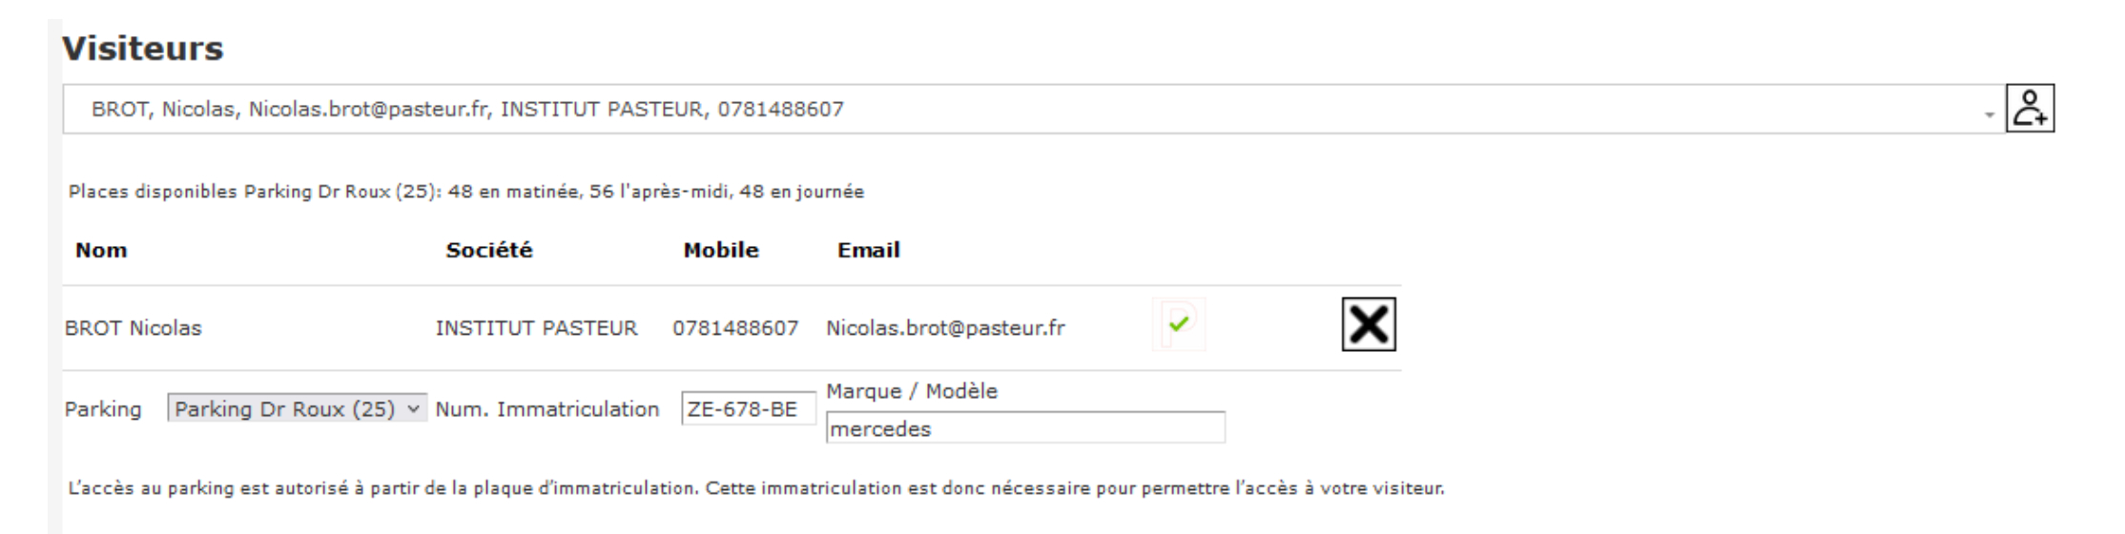2125x534 pixels.
Task: Click the visitor search combo box text
Action: [x=467, y=110]
